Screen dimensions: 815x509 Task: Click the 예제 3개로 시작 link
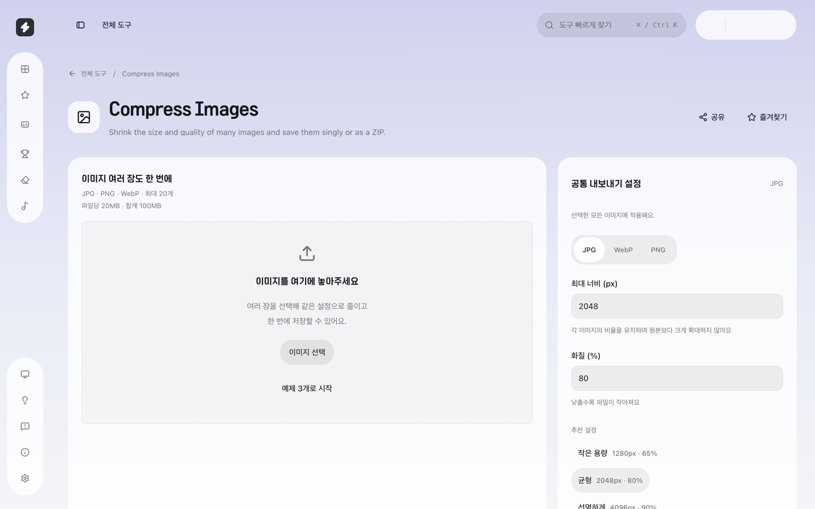coord(307,389)
